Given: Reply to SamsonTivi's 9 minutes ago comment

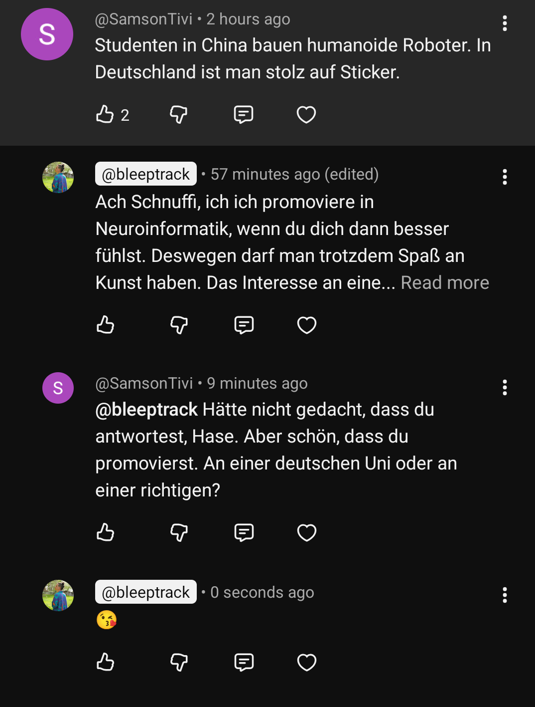Looking at the screenshot, I should 244,532.
